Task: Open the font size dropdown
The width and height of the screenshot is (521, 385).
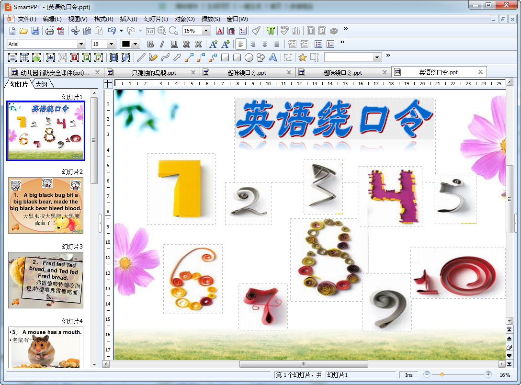Action: pyautogui.click(x=111, y=44)
